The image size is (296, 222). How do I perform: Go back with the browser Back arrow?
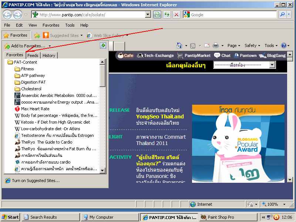coord(7,14)
